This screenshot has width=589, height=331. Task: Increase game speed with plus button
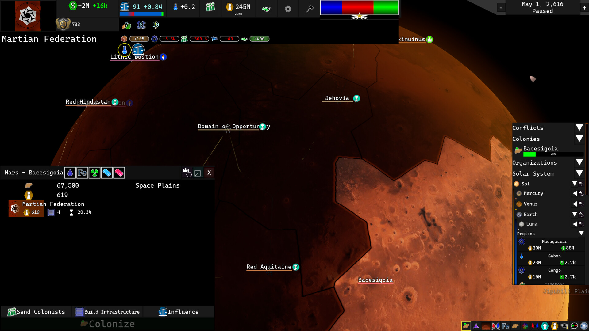tap(584, 8)
